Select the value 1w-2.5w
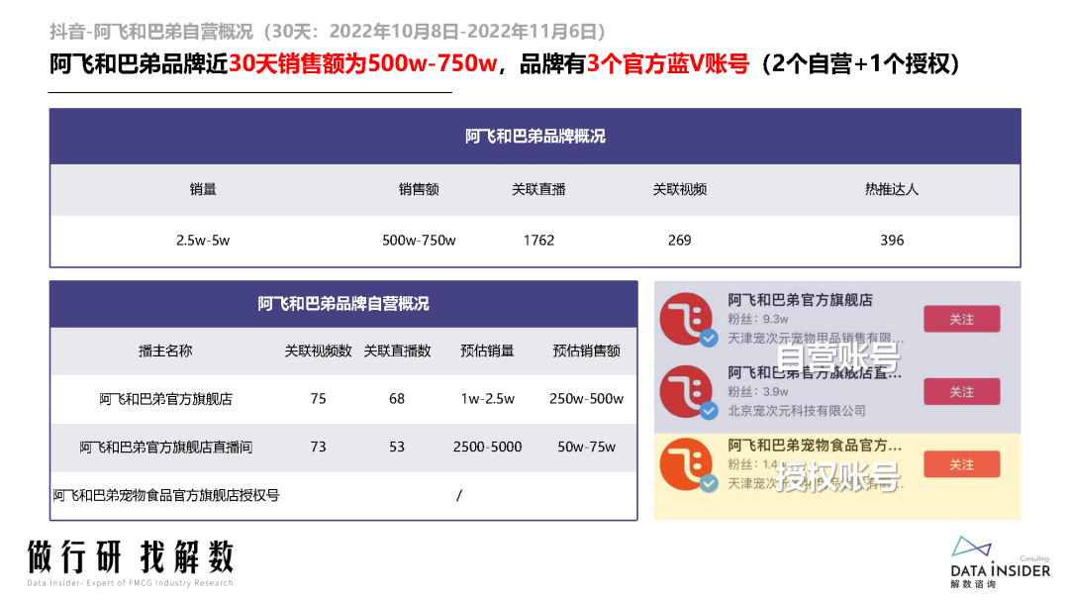The image size is (1069, 602). tap(487, 399)
